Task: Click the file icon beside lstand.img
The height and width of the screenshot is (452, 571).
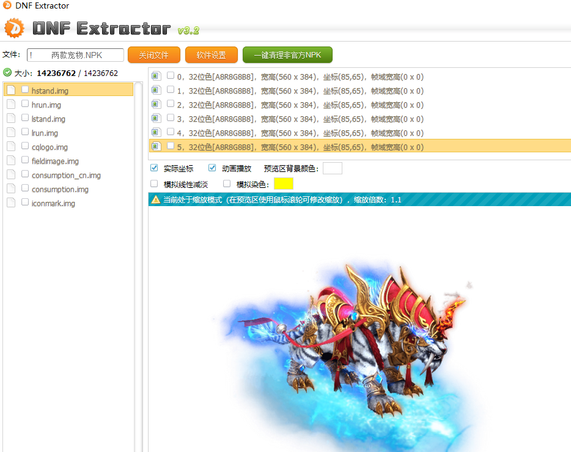Action: tap(11, 119)
